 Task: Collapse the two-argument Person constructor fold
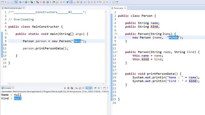[x=117, y=52]
